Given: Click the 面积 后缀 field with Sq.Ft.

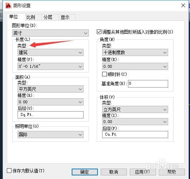Looking at the screenshot, I should point(51,115).
